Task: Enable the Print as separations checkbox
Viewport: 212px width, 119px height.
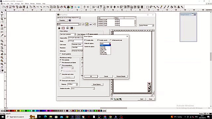Action: 61,65
